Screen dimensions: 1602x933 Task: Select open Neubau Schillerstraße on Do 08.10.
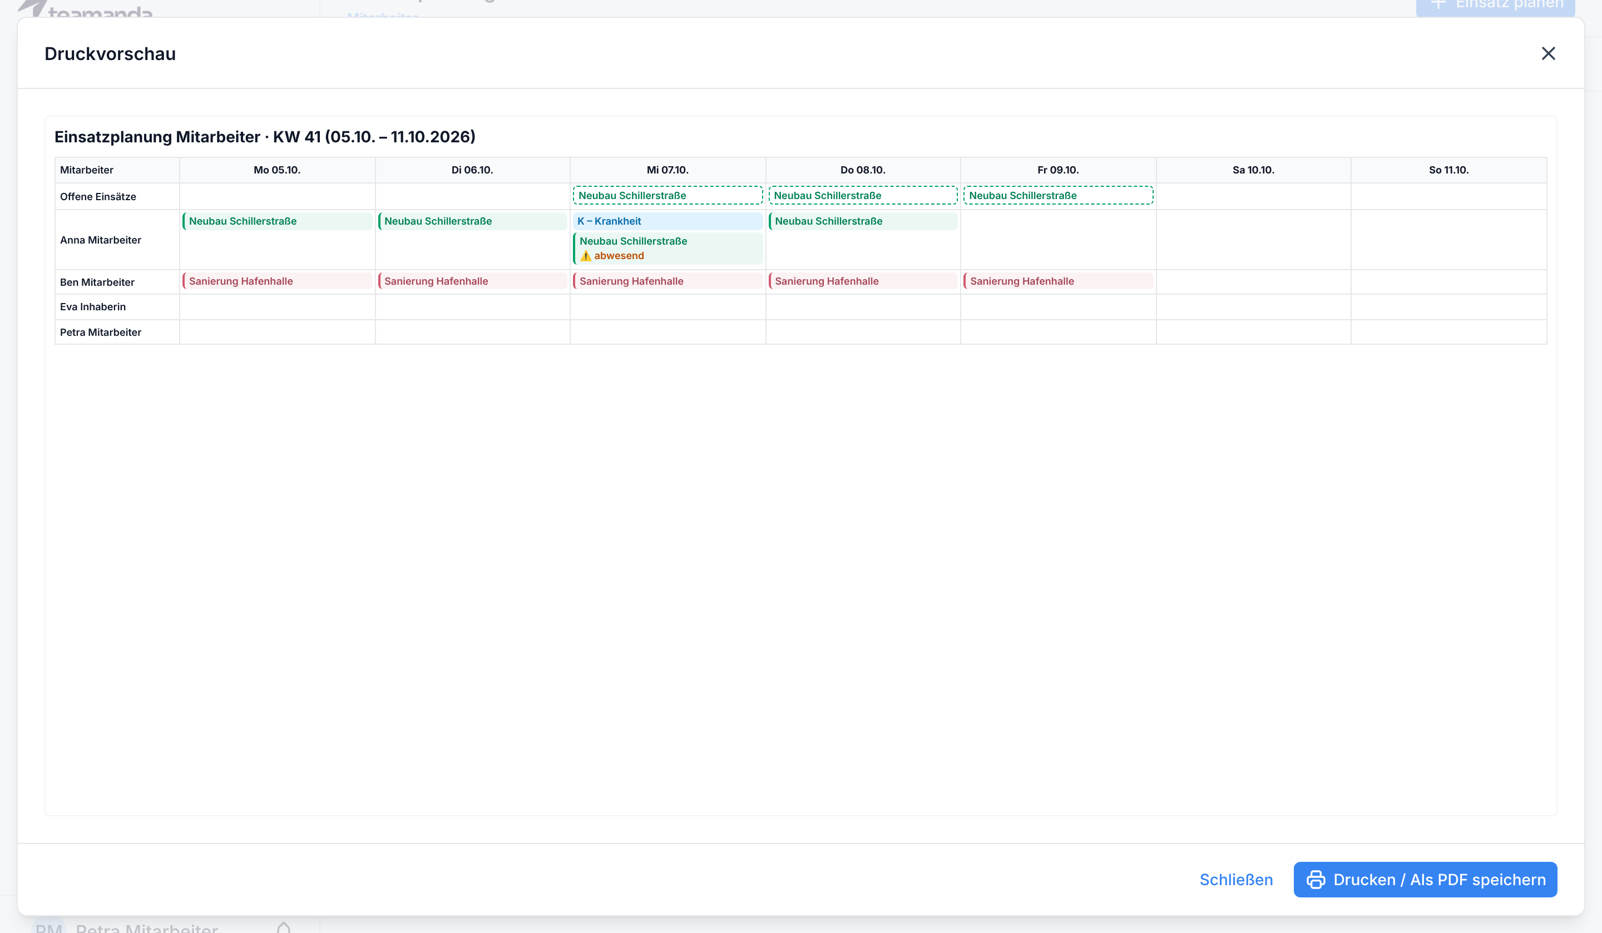863,195
